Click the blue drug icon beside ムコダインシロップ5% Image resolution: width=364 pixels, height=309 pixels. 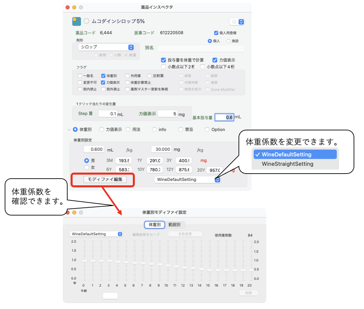click(x=77, y=21)
